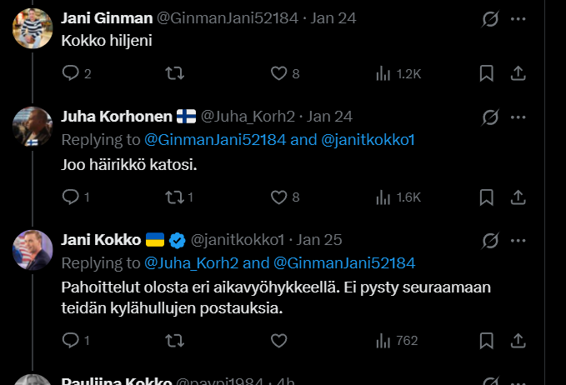This screenshot has height=385, width=566.
Task: Open Jani Kokko's profile picture
Action: [x=33, y=249]
